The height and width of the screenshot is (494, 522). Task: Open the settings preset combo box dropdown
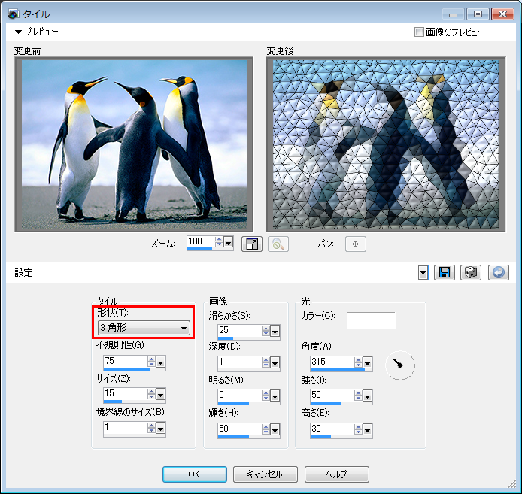click(x=423, y=273)
